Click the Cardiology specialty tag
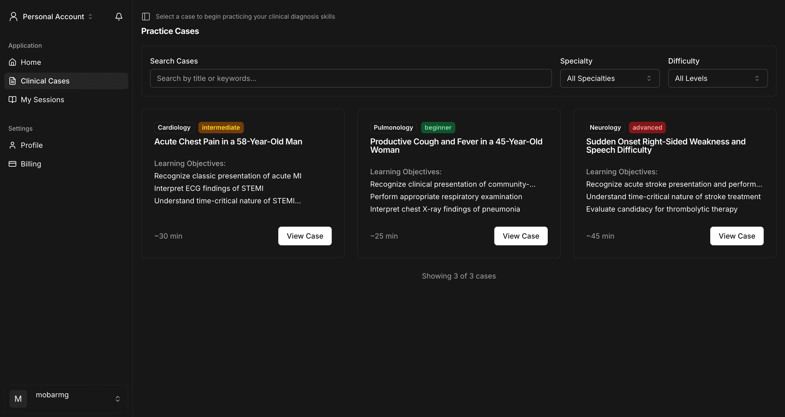This screenshot has width=785, height=417. (174, 128)
